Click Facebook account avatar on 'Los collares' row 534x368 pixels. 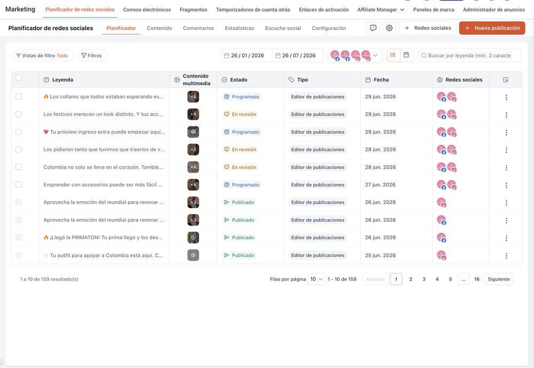tap(442, 97)
